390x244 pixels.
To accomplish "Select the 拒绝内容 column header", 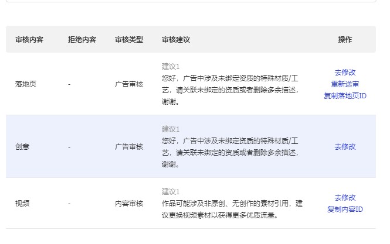I will click(x=82, y=39).
